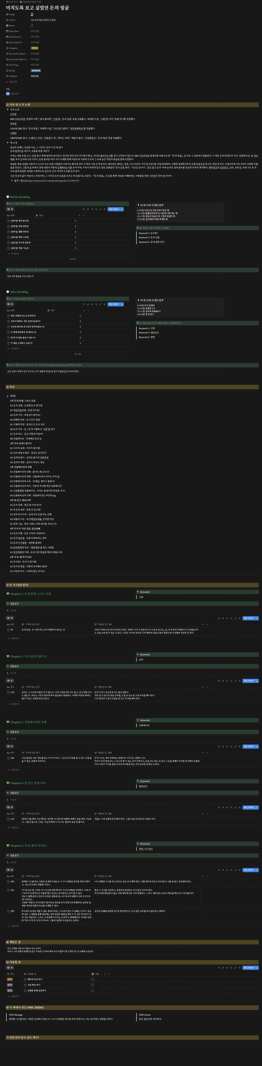Click automation lightning icon in Chapter 2 table

click(x=227, y=681)
